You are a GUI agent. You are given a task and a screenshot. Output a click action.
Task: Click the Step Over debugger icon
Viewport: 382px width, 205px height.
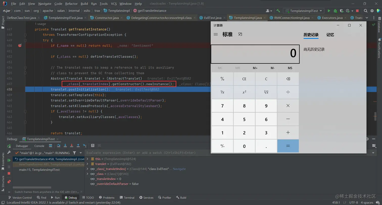pos(59,146)
